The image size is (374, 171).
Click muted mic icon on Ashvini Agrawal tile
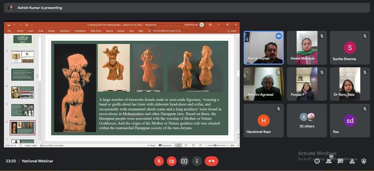click(x=279, y=72)
